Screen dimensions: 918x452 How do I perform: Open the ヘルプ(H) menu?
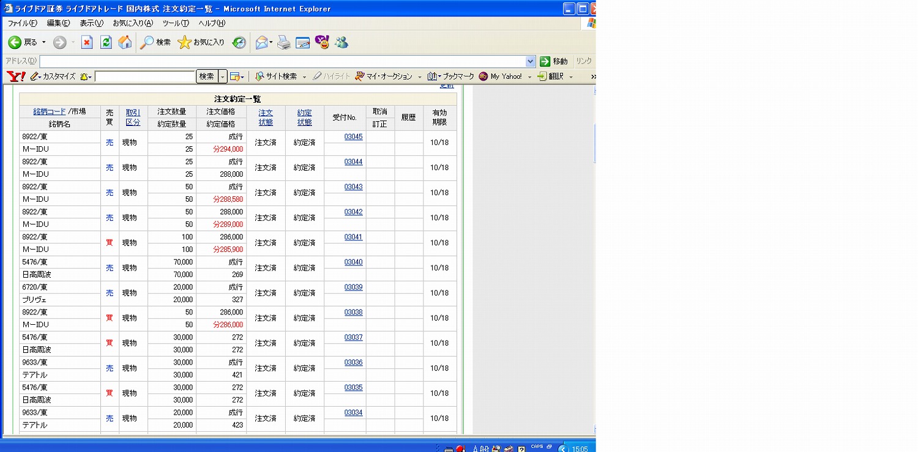[x=212, y=23]
